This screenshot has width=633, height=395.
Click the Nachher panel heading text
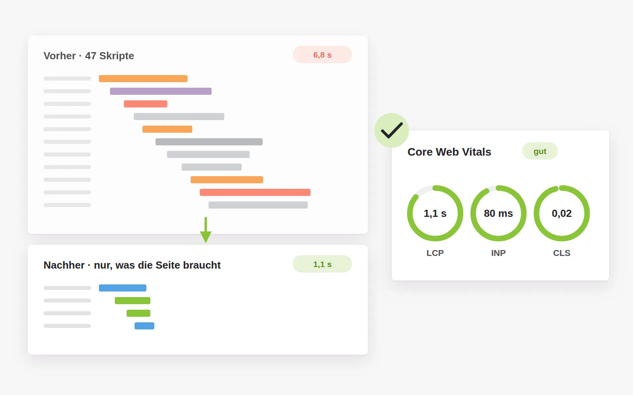[132, 265]
